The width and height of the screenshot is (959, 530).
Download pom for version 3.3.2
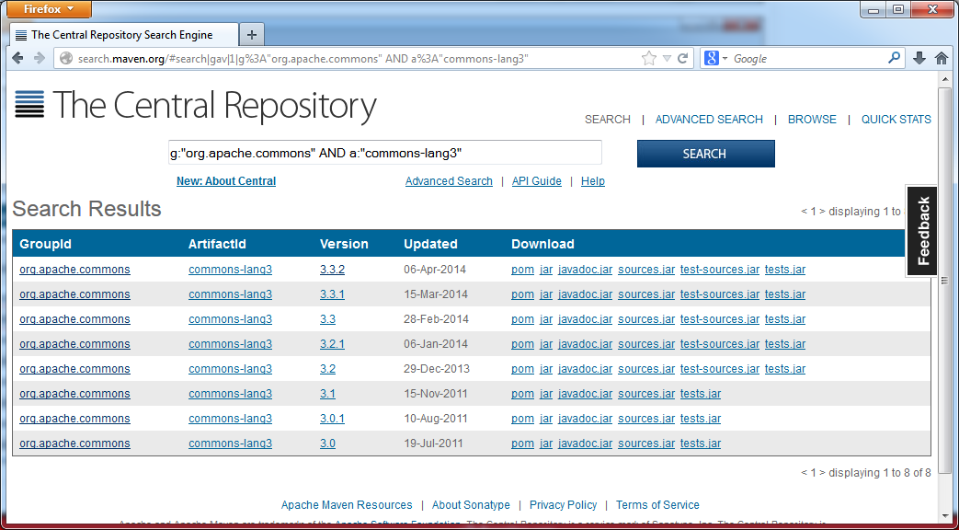[x=522, y=270]
